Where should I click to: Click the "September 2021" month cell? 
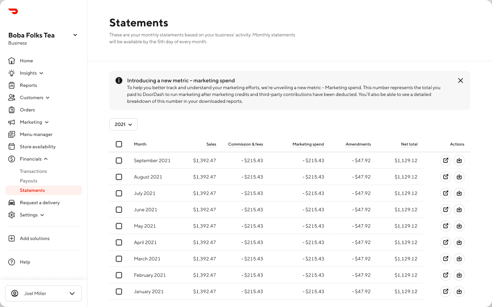click(152, 161)
